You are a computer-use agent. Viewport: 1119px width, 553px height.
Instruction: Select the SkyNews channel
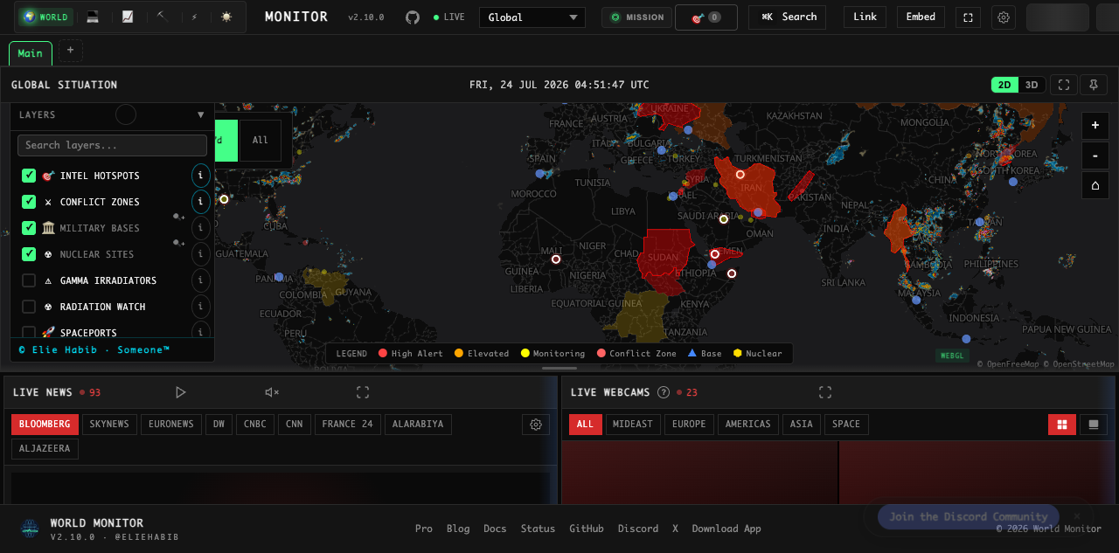pos(109,425)
